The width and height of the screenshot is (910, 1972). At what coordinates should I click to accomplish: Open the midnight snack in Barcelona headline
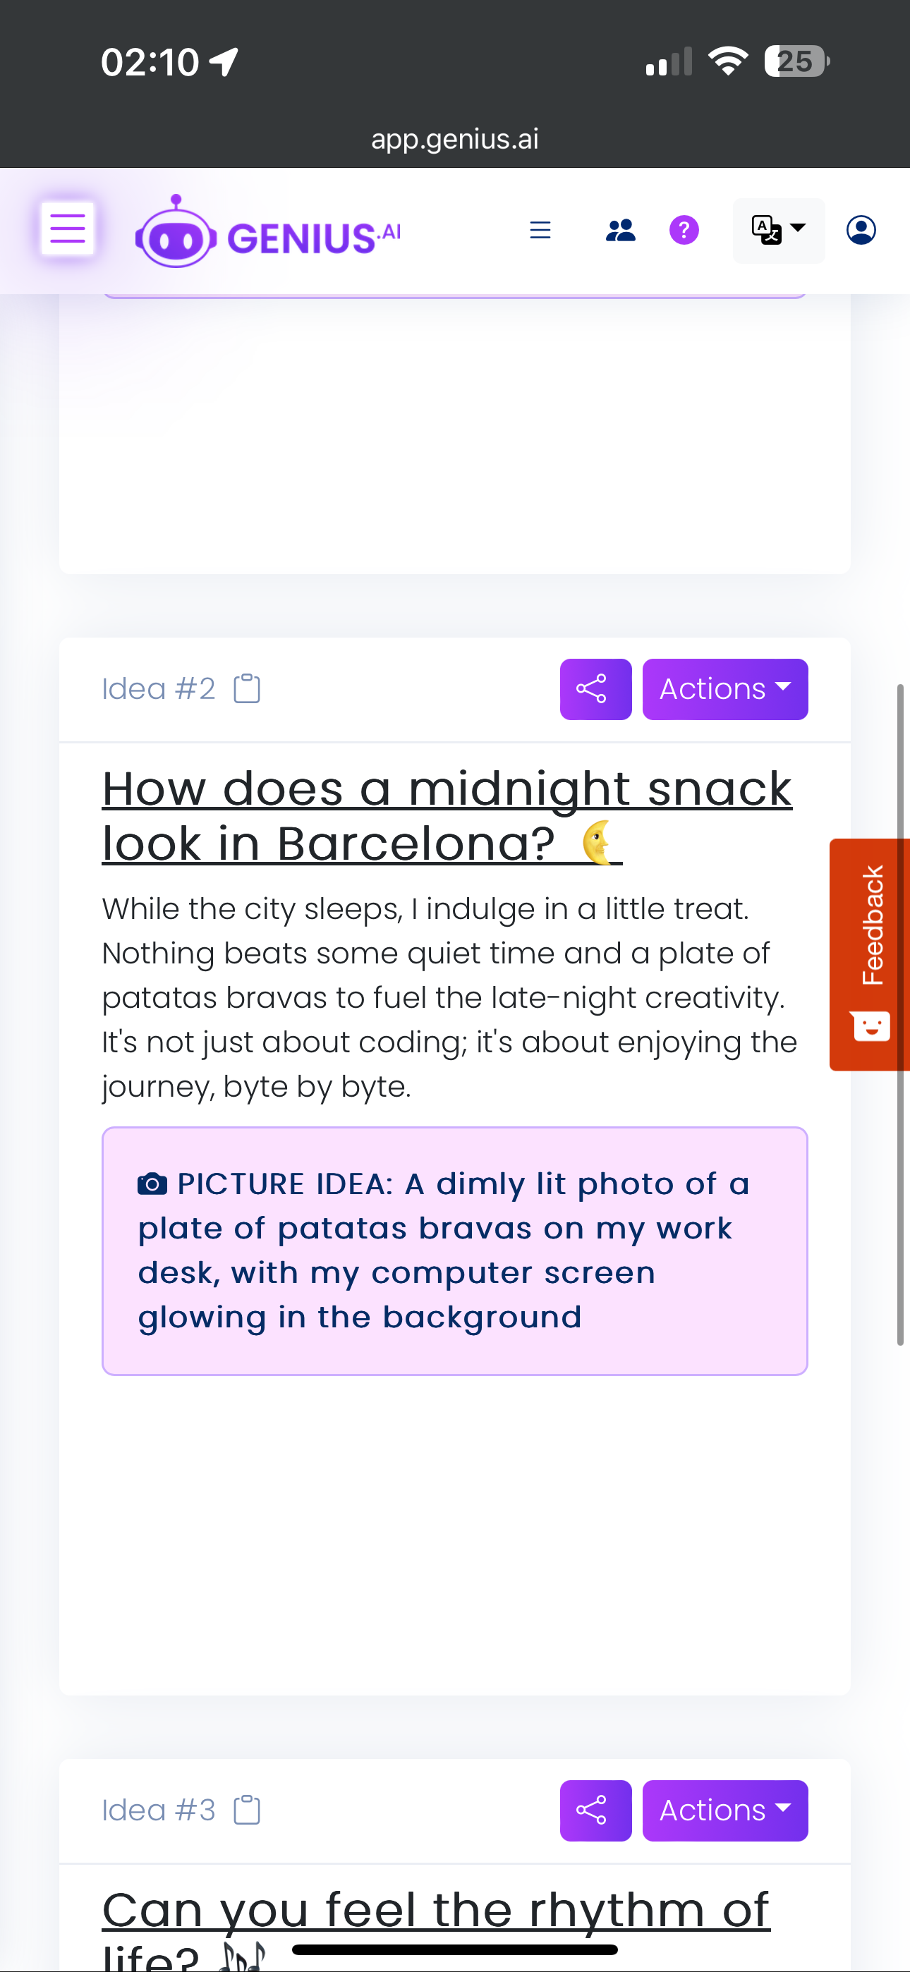447,816
